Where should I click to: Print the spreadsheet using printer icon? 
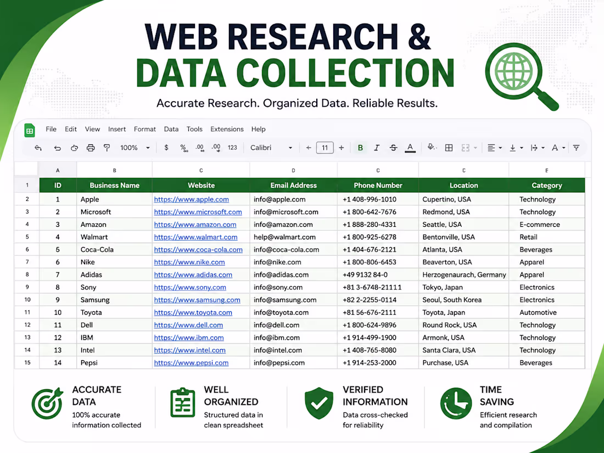tap(91, 148)
